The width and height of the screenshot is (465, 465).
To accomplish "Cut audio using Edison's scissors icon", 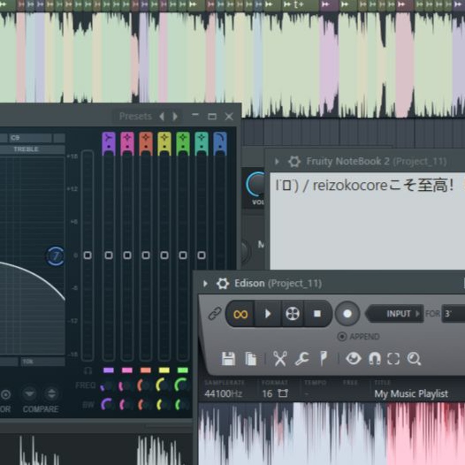I will pos(280,358).
